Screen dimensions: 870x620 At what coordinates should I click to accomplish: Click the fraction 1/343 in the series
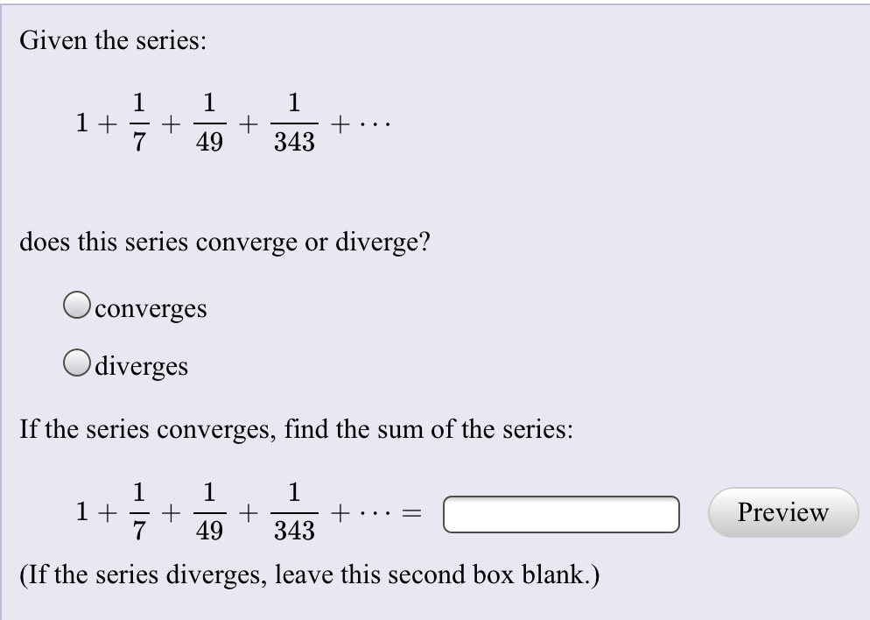(x=293, y=123)
